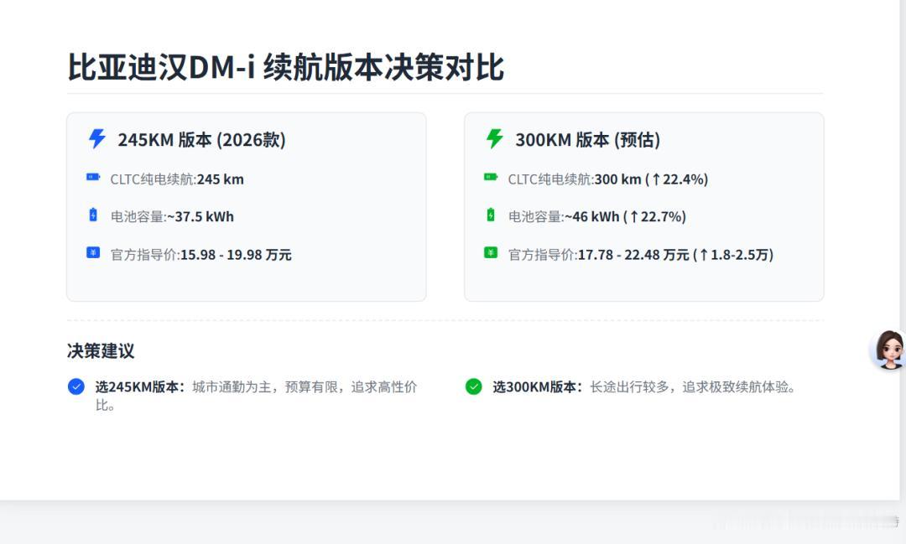Viewport: 906px width, 544px height.
Task: Click the text CLTC纯电续航:245 km
Action: pos(177,179)
